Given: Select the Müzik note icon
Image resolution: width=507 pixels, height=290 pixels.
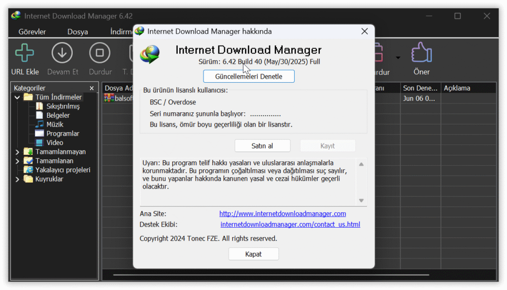Looking at the screenshot, I should 40,124.
